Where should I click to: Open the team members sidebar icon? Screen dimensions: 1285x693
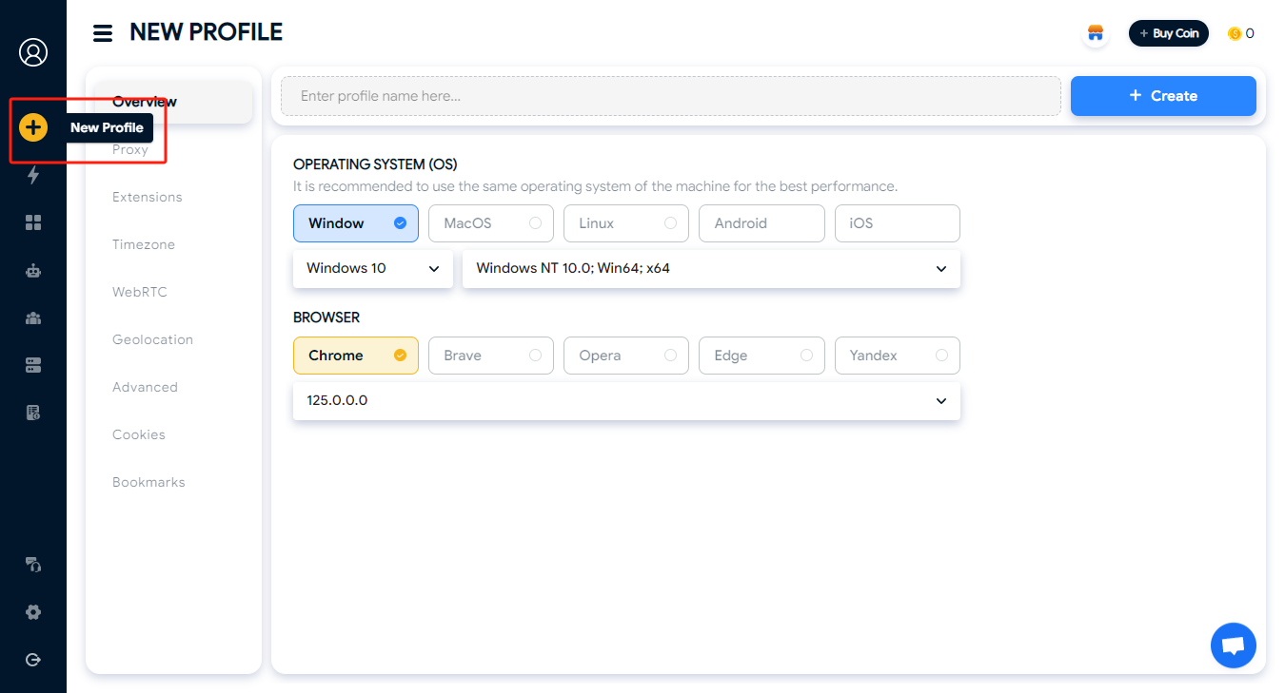click(x=33, y=318)
